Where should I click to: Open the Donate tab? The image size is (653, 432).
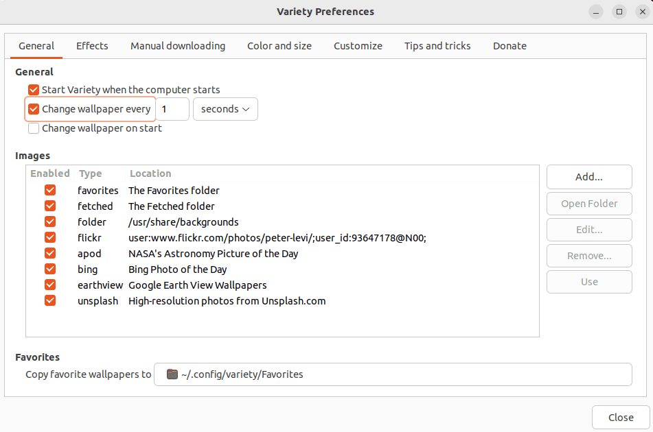coord(509,46)
